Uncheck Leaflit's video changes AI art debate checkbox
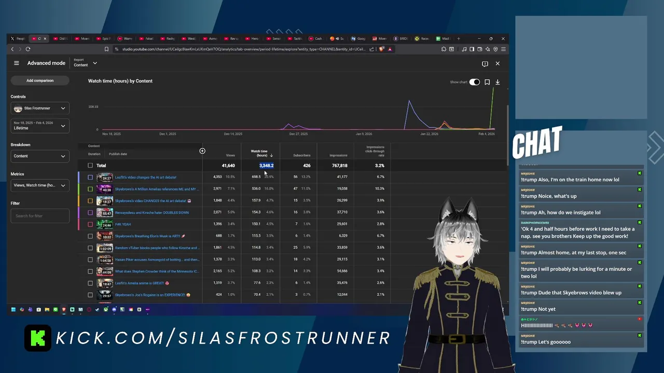 pos(90,177)
